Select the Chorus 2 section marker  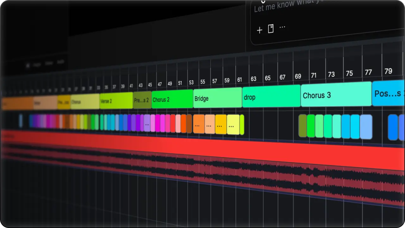[172, 99]
